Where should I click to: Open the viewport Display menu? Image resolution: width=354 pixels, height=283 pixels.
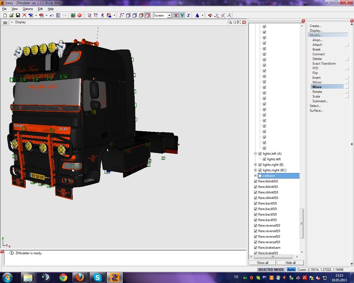point(20,22)
